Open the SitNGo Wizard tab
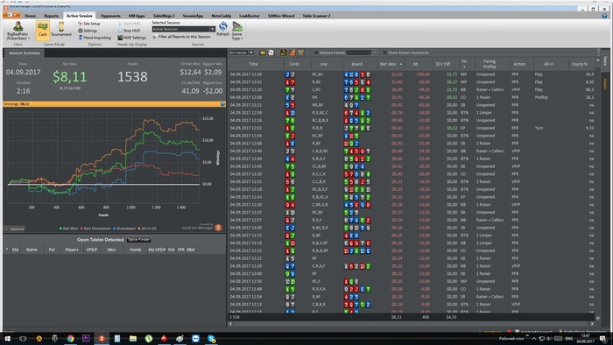 pyautogui.click(x=281, y=16)
